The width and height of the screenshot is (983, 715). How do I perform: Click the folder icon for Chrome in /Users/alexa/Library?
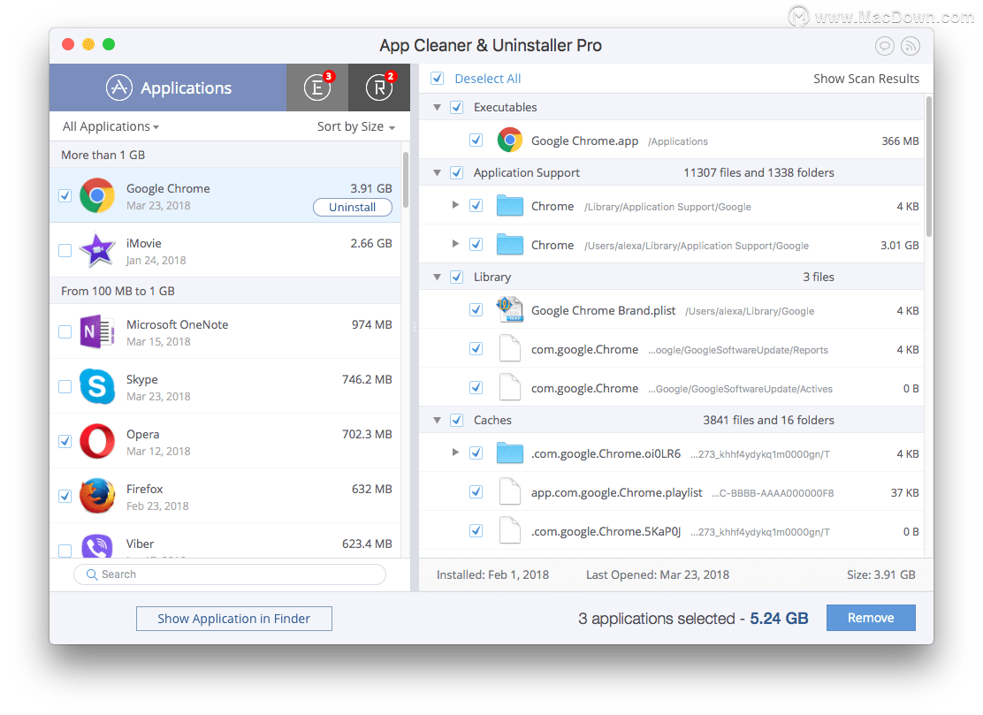(x=510, y=245)
